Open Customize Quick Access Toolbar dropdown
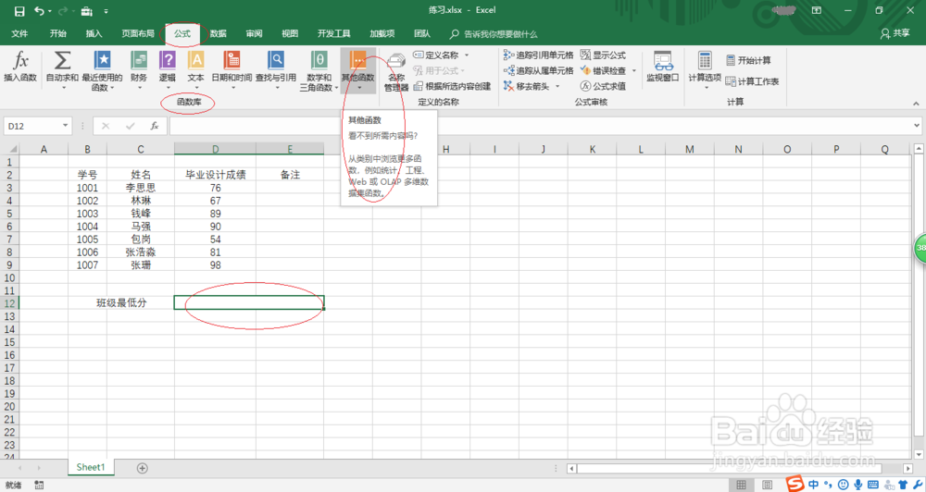 106,11
